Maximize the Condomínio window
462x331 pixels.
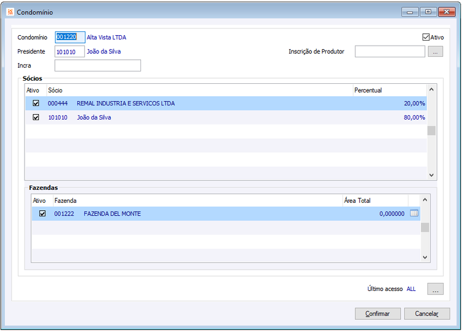coord(428,12)
